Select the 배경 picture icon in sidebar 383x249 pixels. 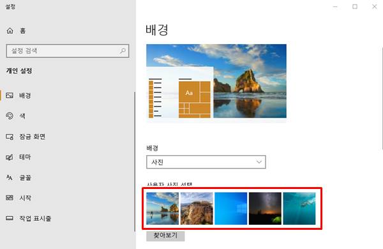[10, 95]
